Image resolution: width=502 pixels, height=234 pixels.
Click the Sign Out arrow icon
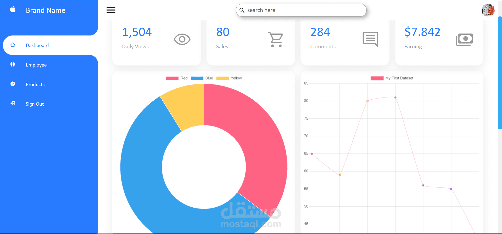13,103
